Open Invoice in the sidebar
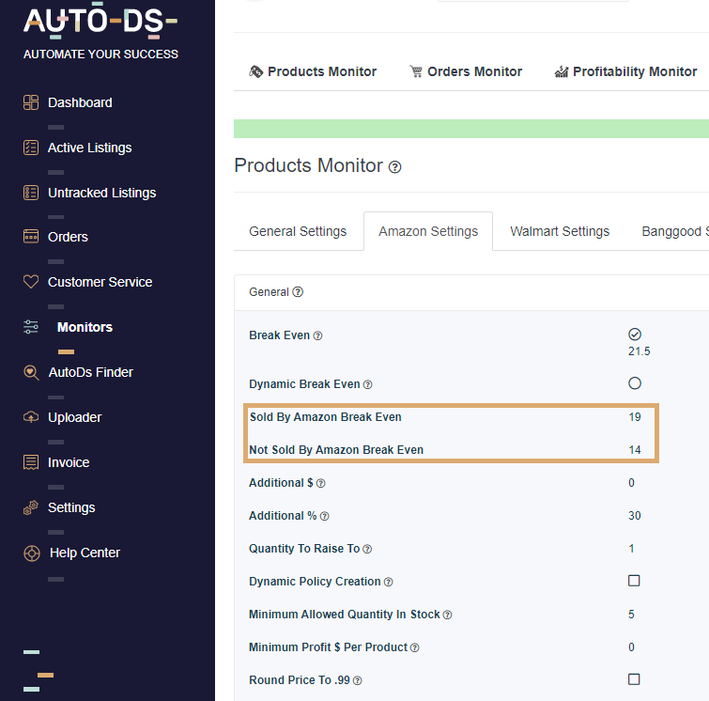 [x=69, y=462]
